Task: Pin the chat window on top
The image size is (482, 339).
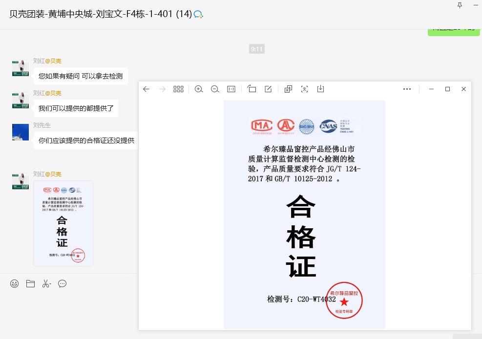Action: tap(460, 5)
